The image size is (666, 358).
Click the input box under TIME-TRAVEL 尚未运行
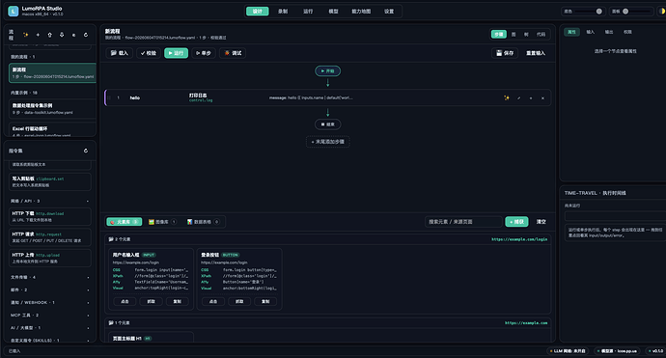pos(615,216)
